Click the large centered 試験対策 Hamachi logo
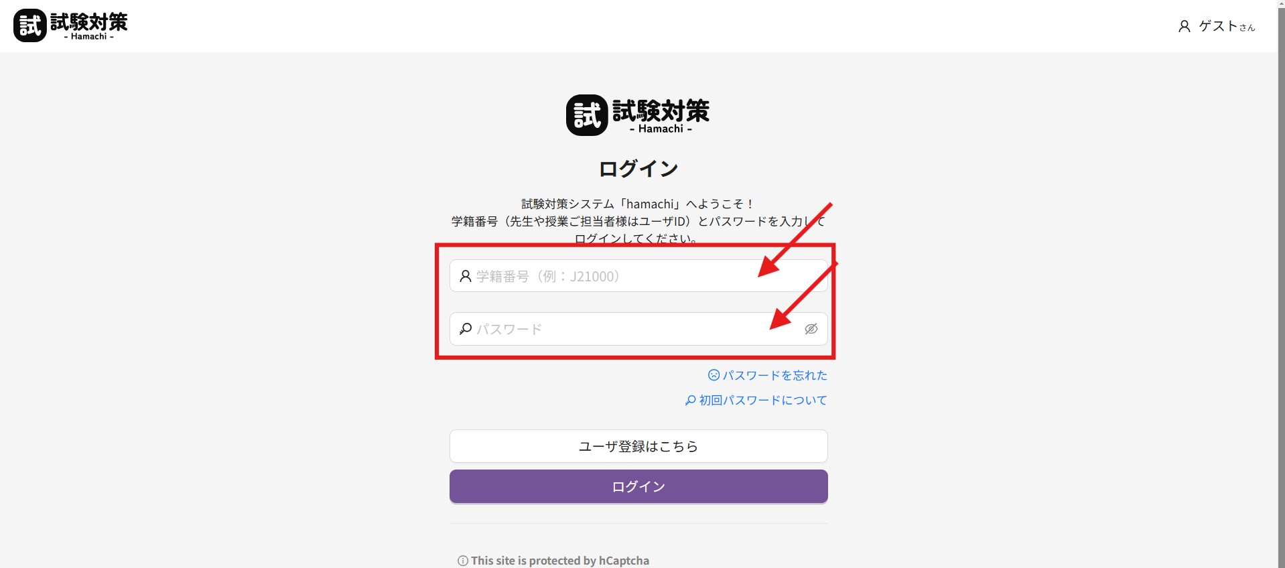 click(x=638, y=115)
